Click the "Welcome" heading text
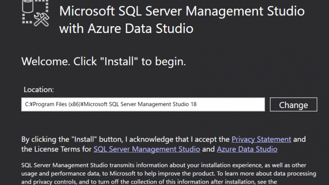Screen dimensions: 329x185 click(x=43, y=61)
